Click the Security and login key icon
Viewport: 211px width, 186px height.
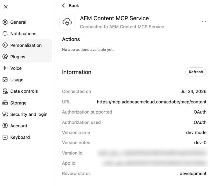(5, 114)
